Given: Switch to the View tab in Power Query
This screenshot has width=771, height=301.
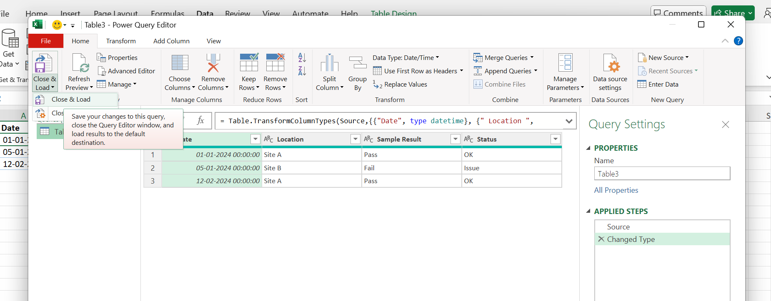Looking at the screenshot, I should (214, 41).
